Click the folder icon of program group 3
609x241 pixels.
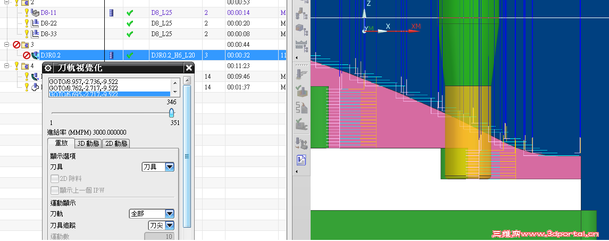point(25,45)
